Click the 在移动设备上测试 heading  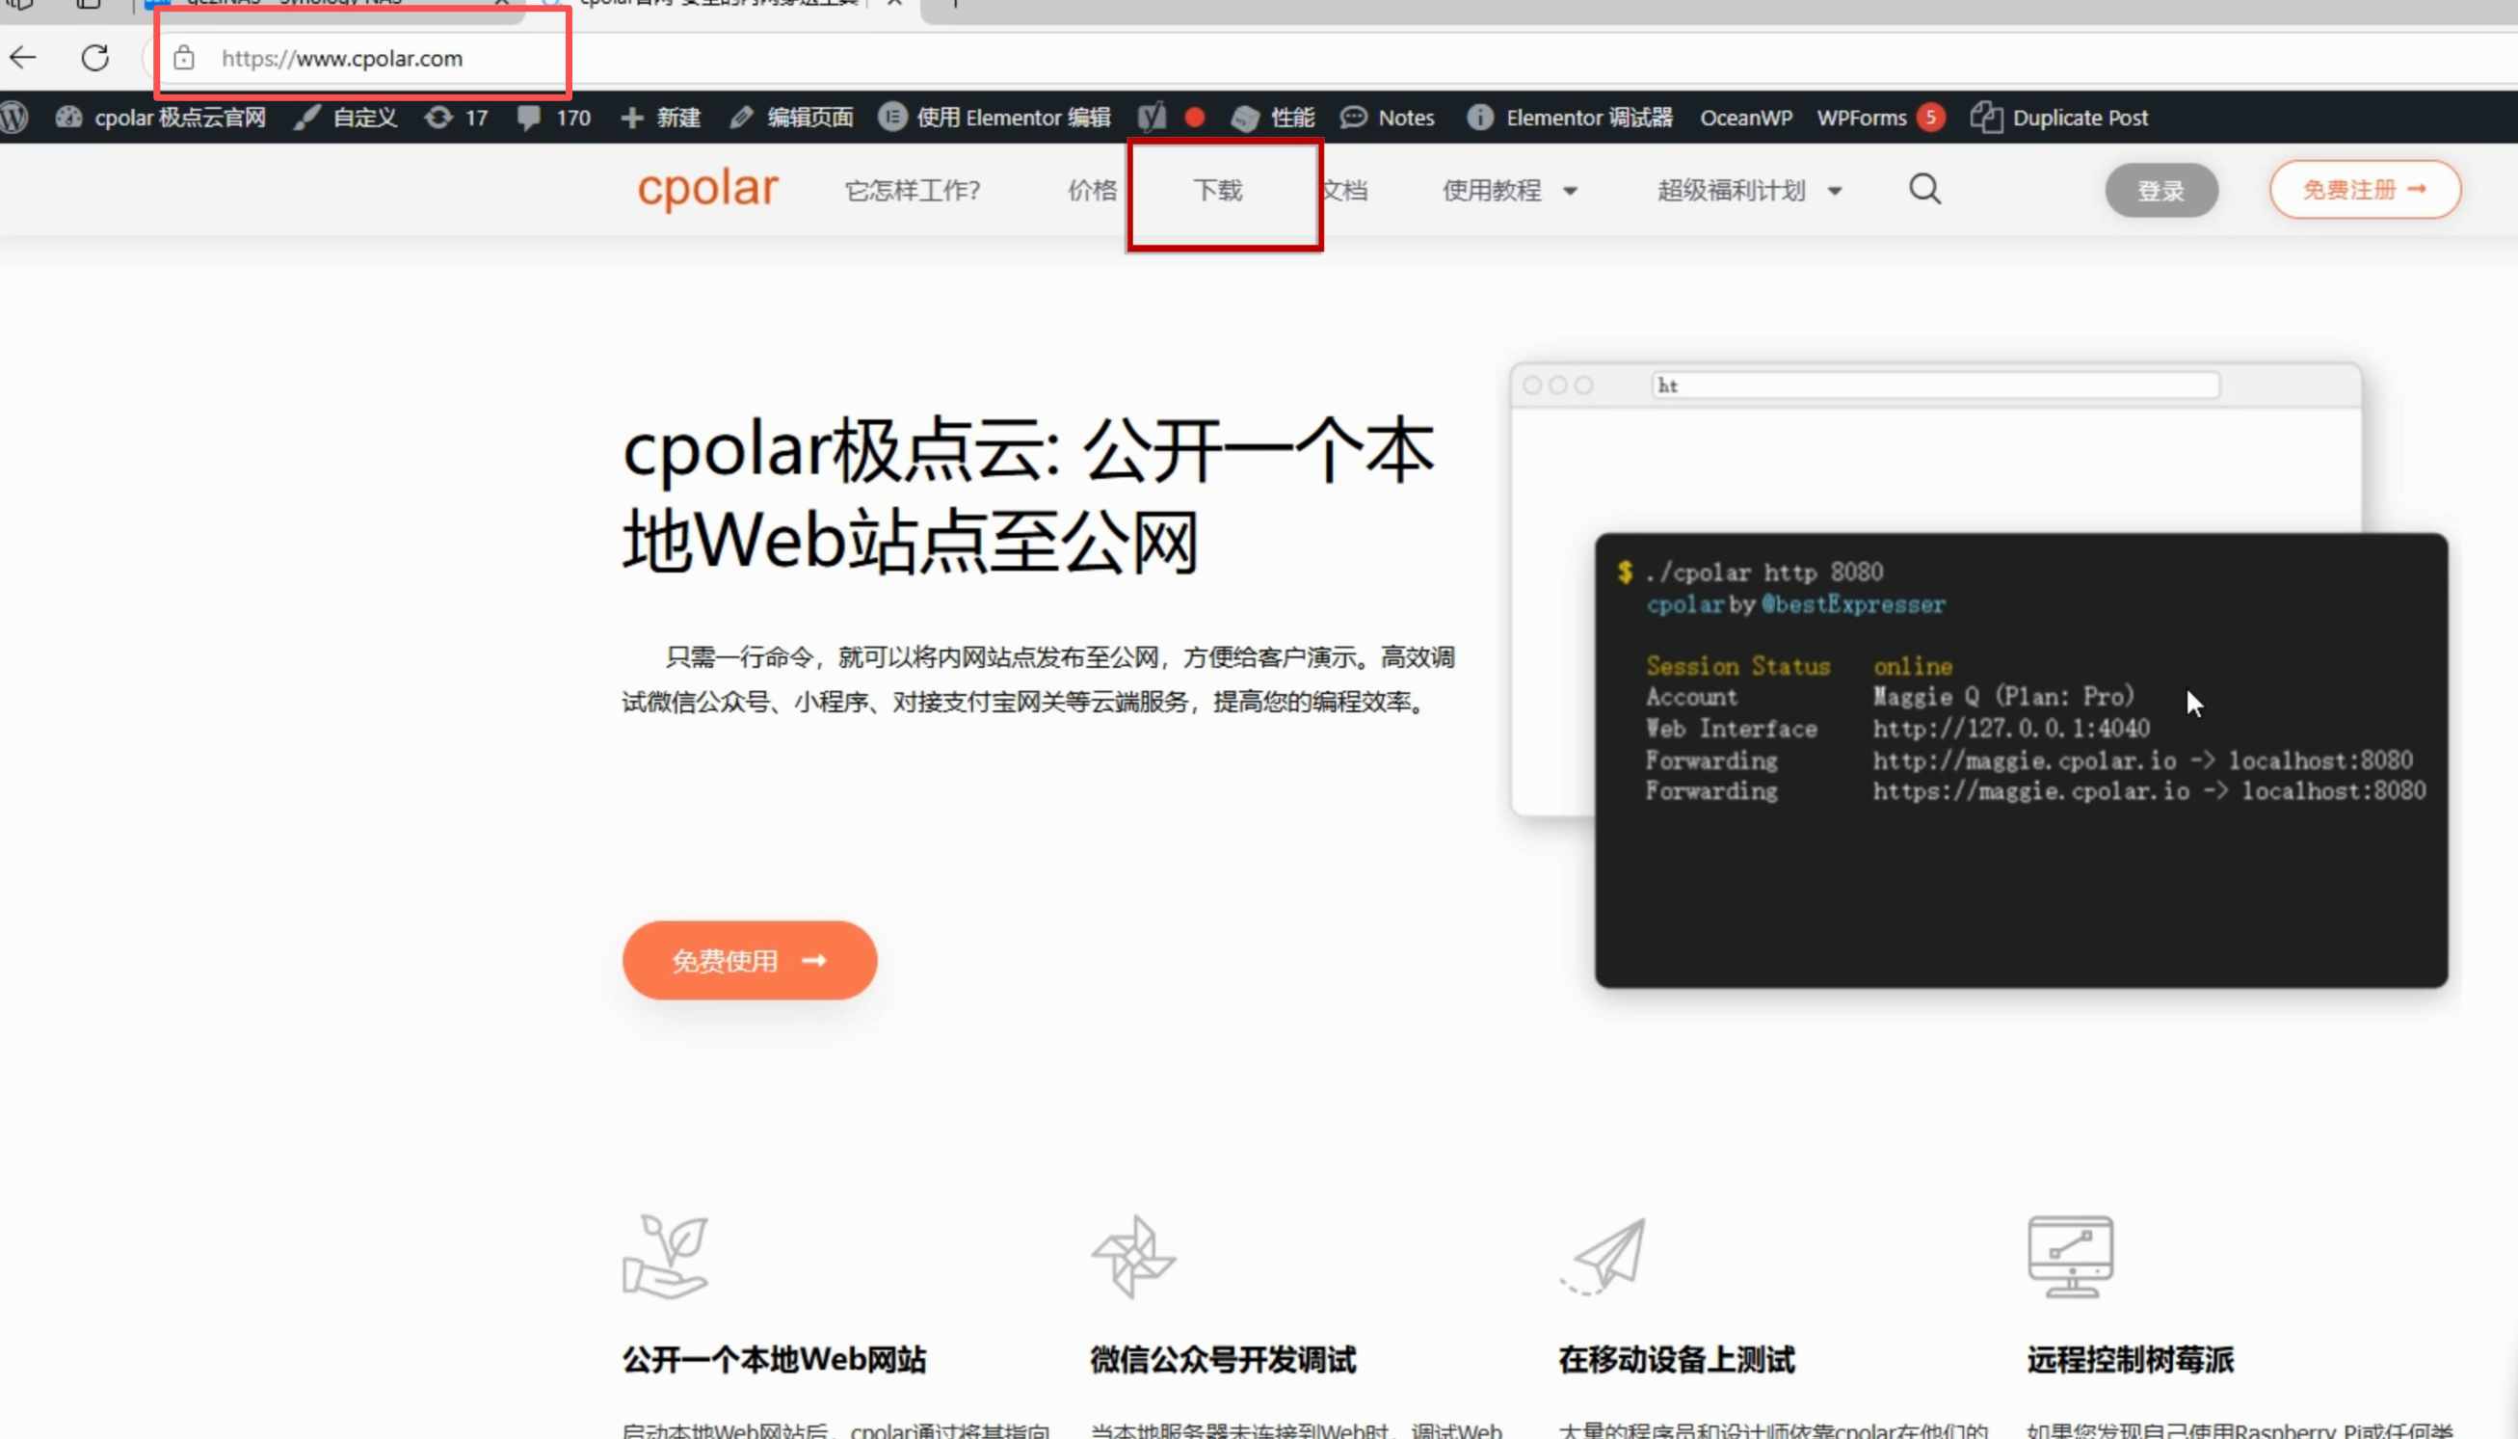[1677, 1359]
